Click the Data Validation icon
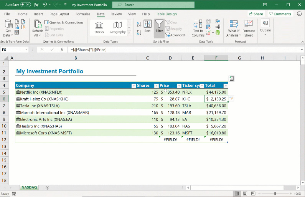The height and width of the screenshot is (197, 305). (208, 33)
